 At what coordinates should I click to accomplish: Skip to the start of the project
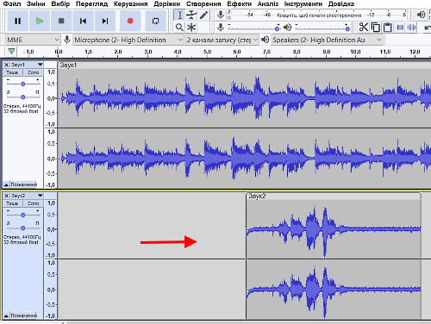(83, 21)
